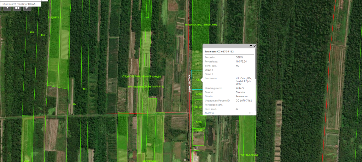This screenshot has height=162, width=362.
Task: Click parcel label 468b(FEDCBAUTSRQPONM)
Action: point(200,24)
